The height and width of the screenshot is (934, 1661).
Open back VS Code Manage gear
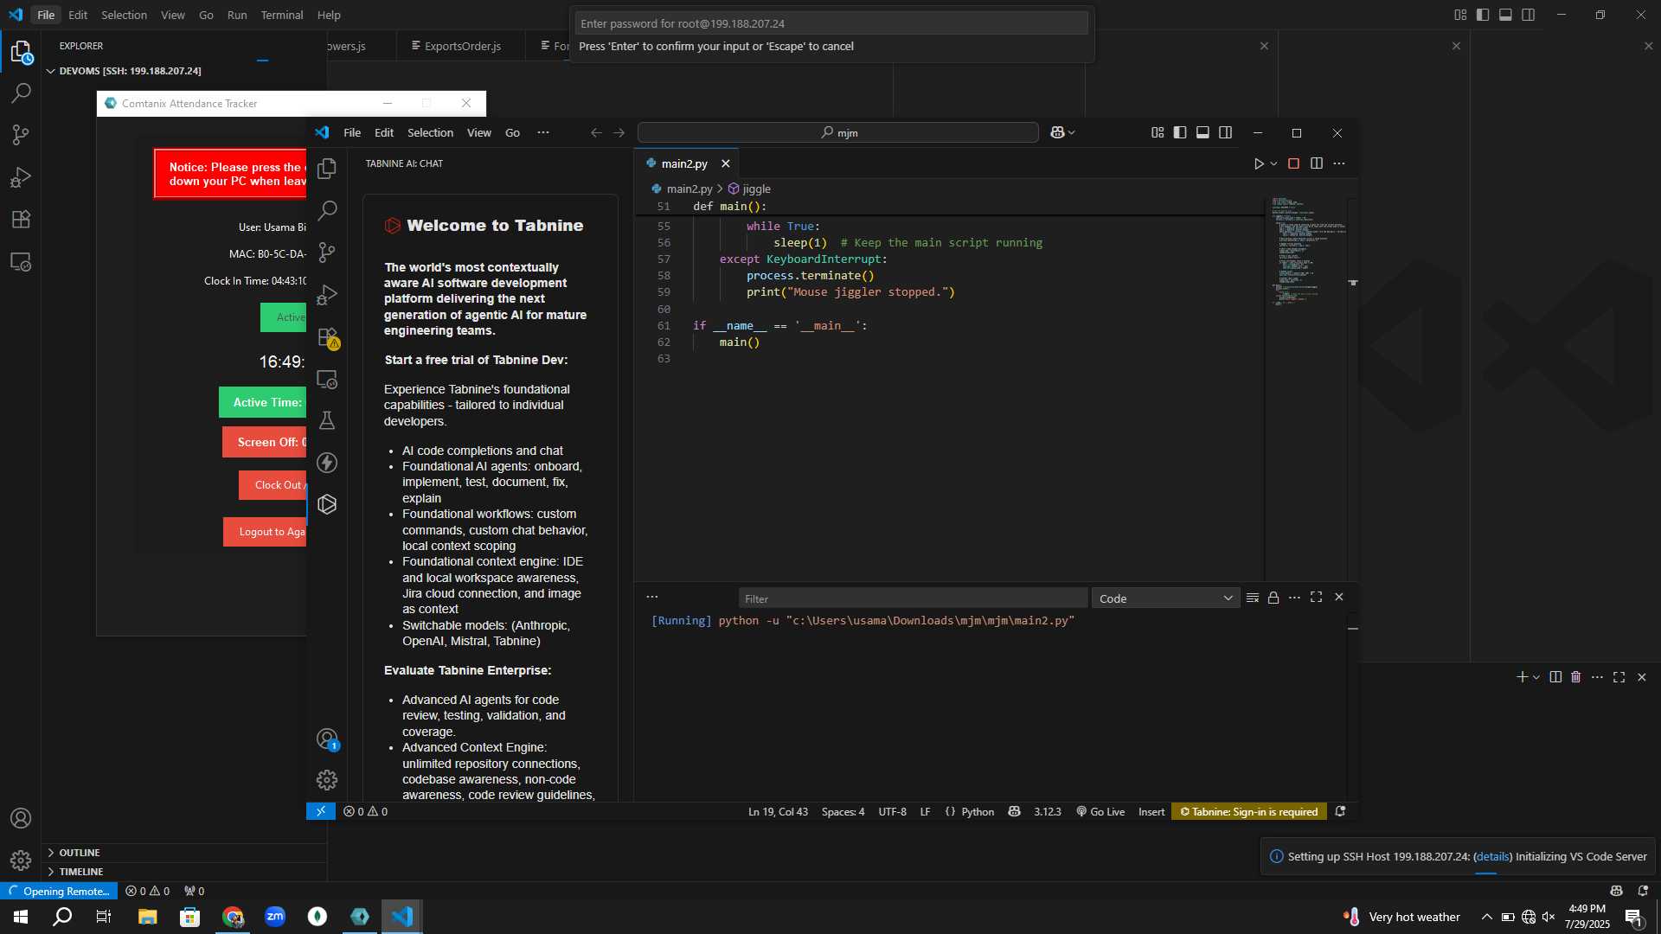21,860
